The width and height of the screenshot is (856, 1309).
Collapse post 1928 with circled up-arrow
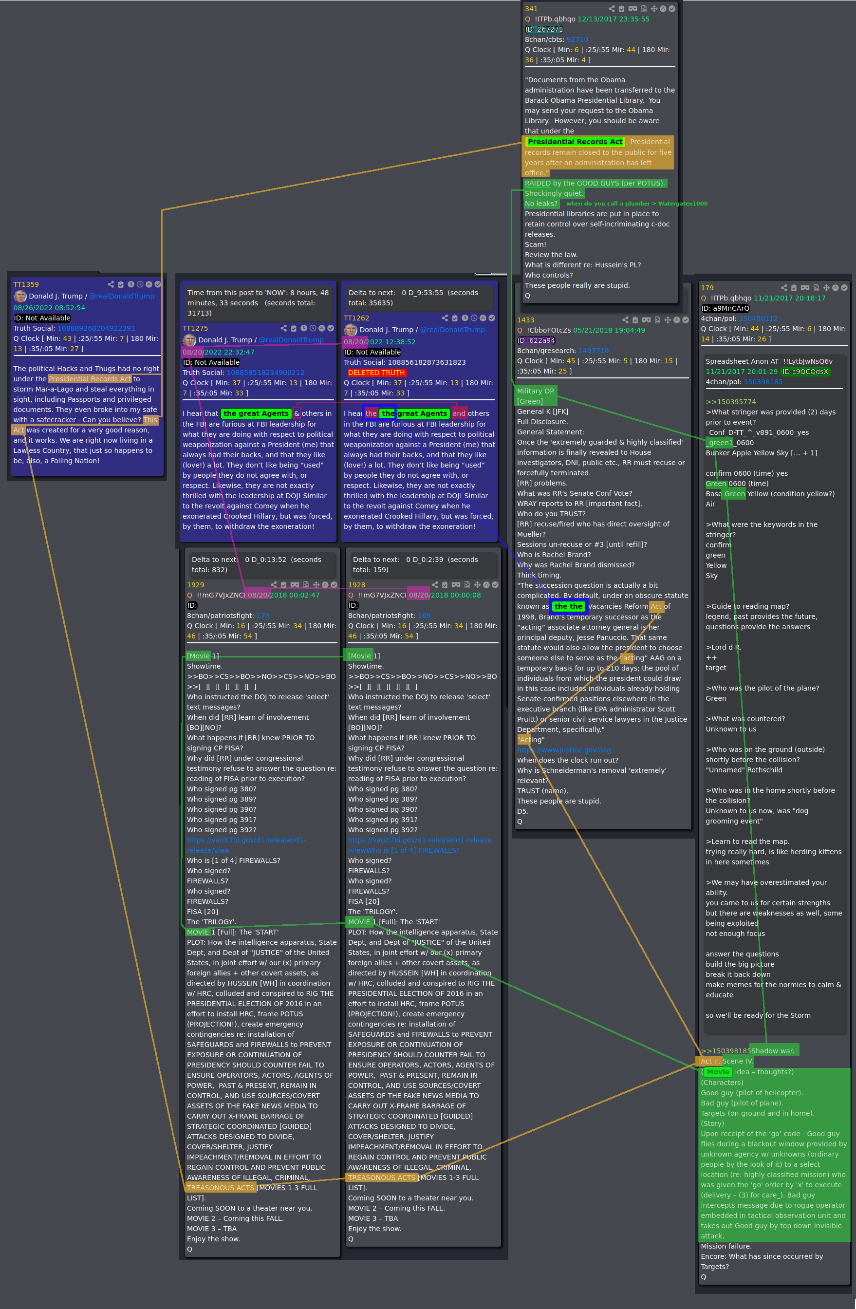(x=486, y=585)
